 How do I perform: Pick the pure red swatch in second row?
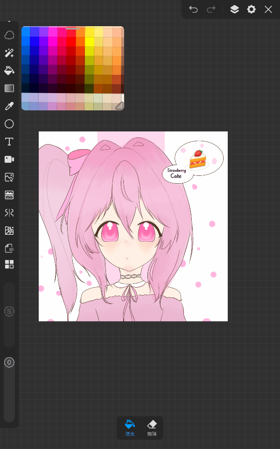[x=71, y=41]
